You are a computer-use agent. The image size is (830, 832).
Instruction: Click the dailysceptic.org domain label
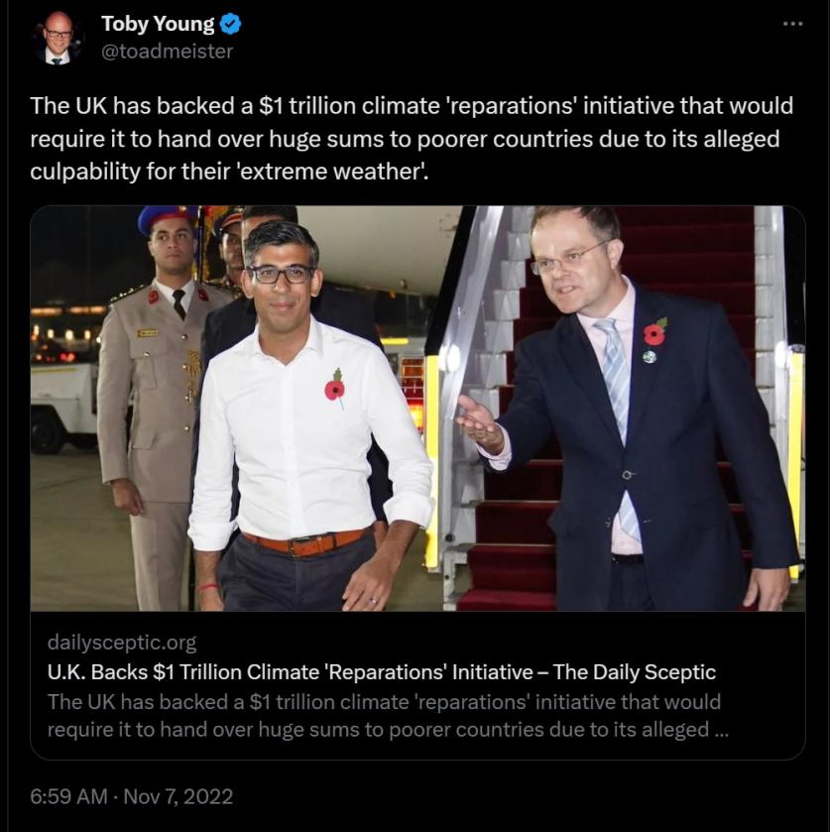(122, 642)
